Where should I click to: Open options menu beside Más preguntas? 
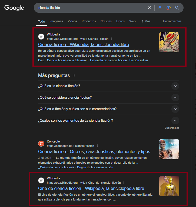pyautogui.click(x=74, y=75)
